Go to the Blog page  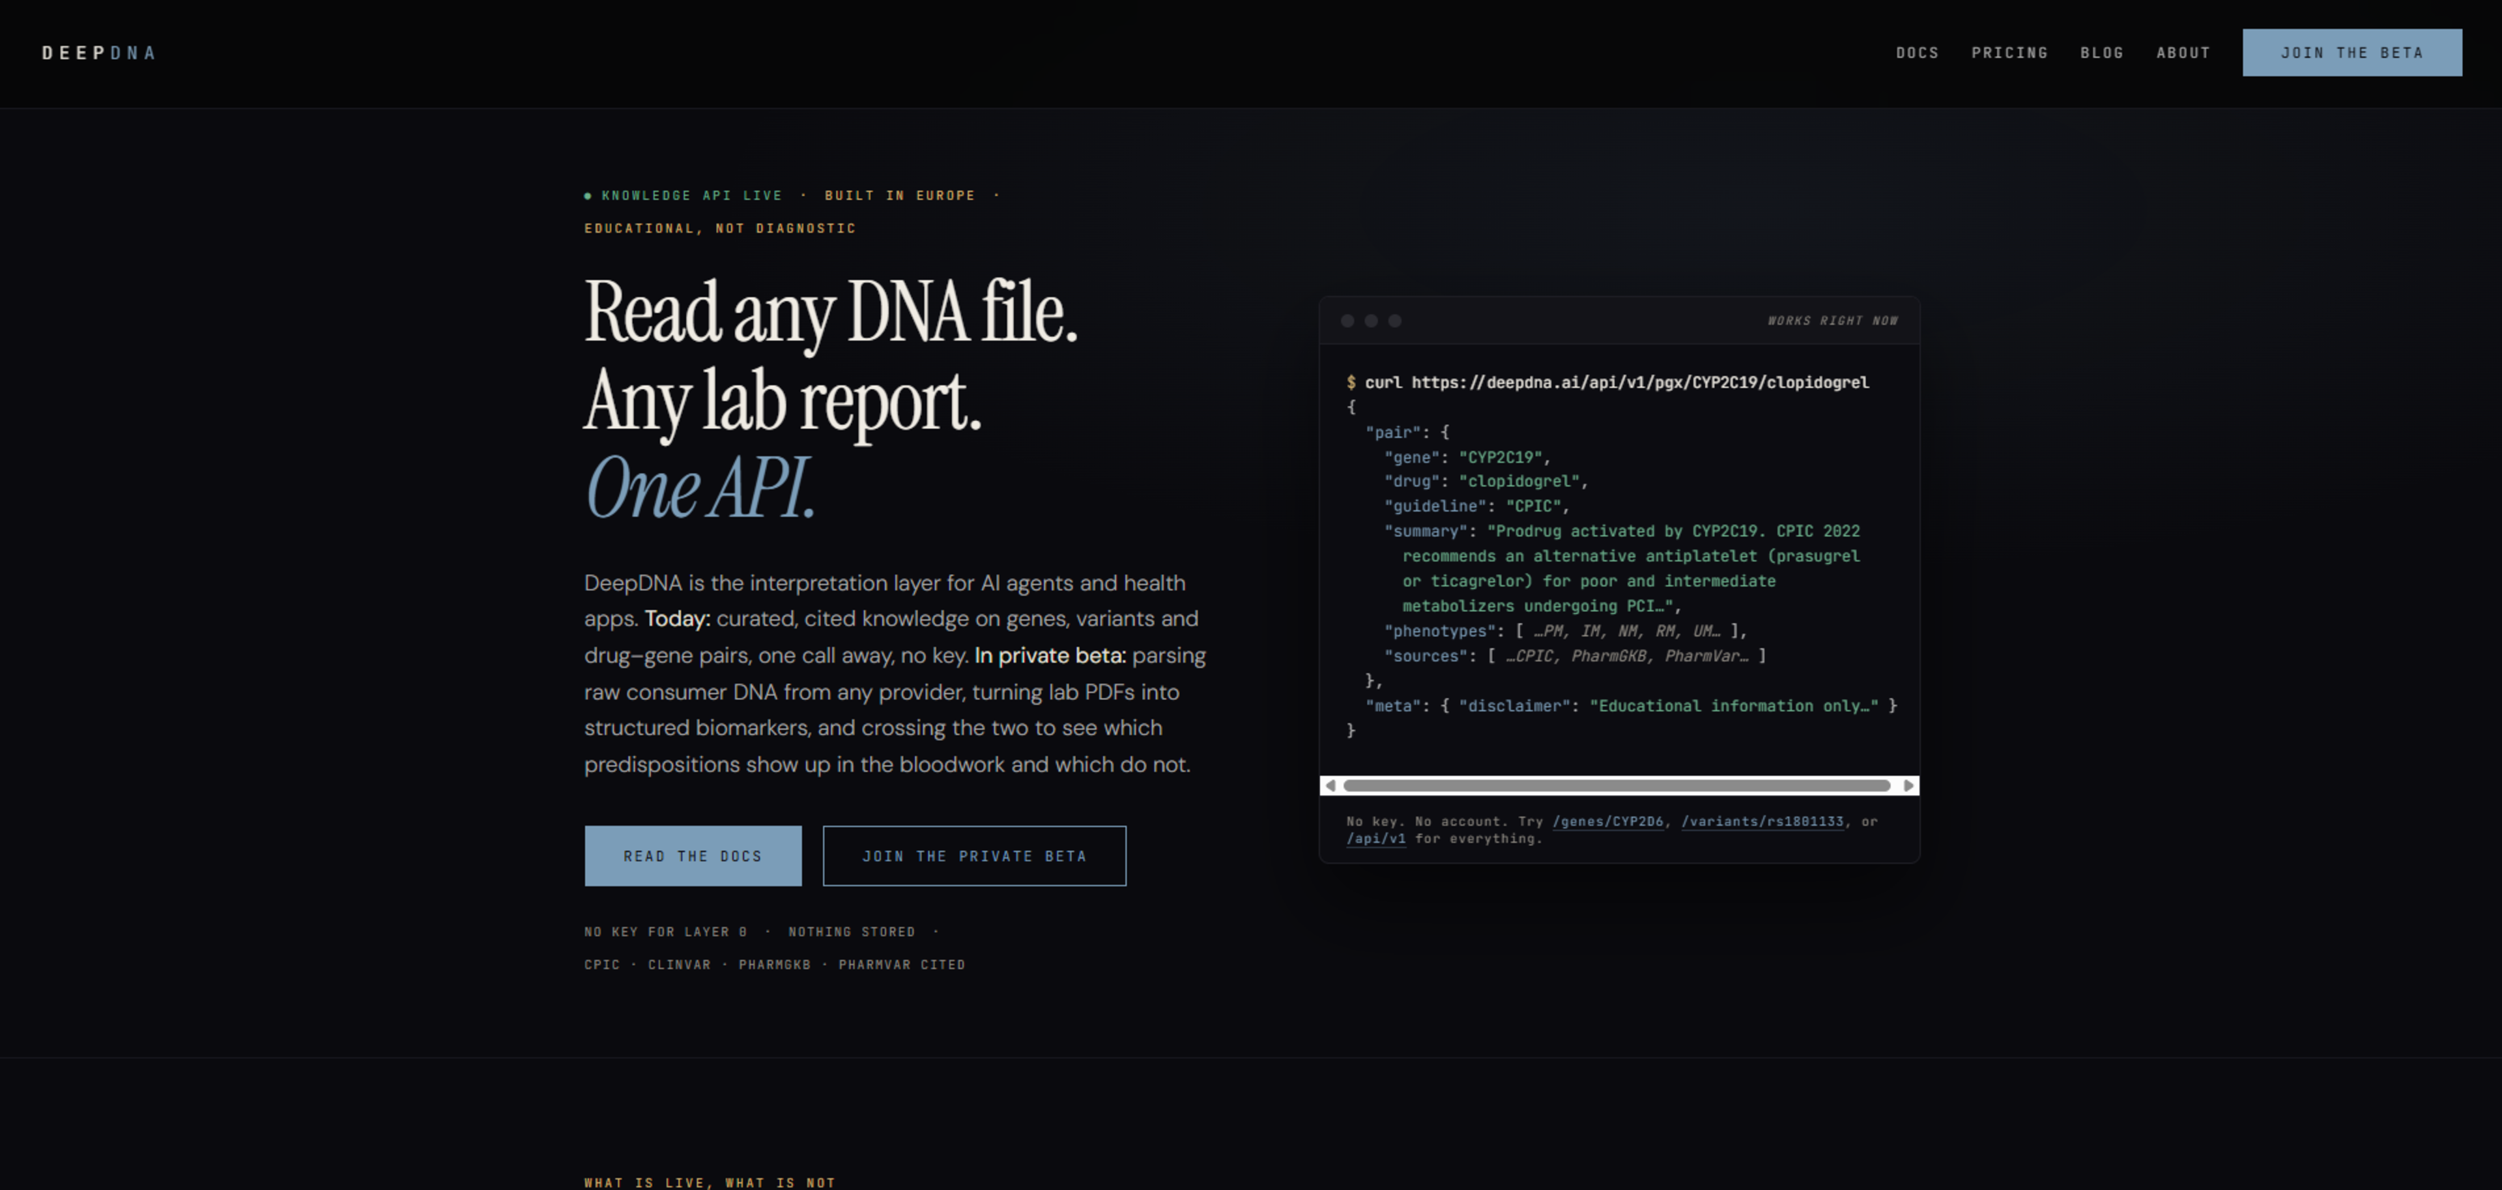pos(2101,52)
